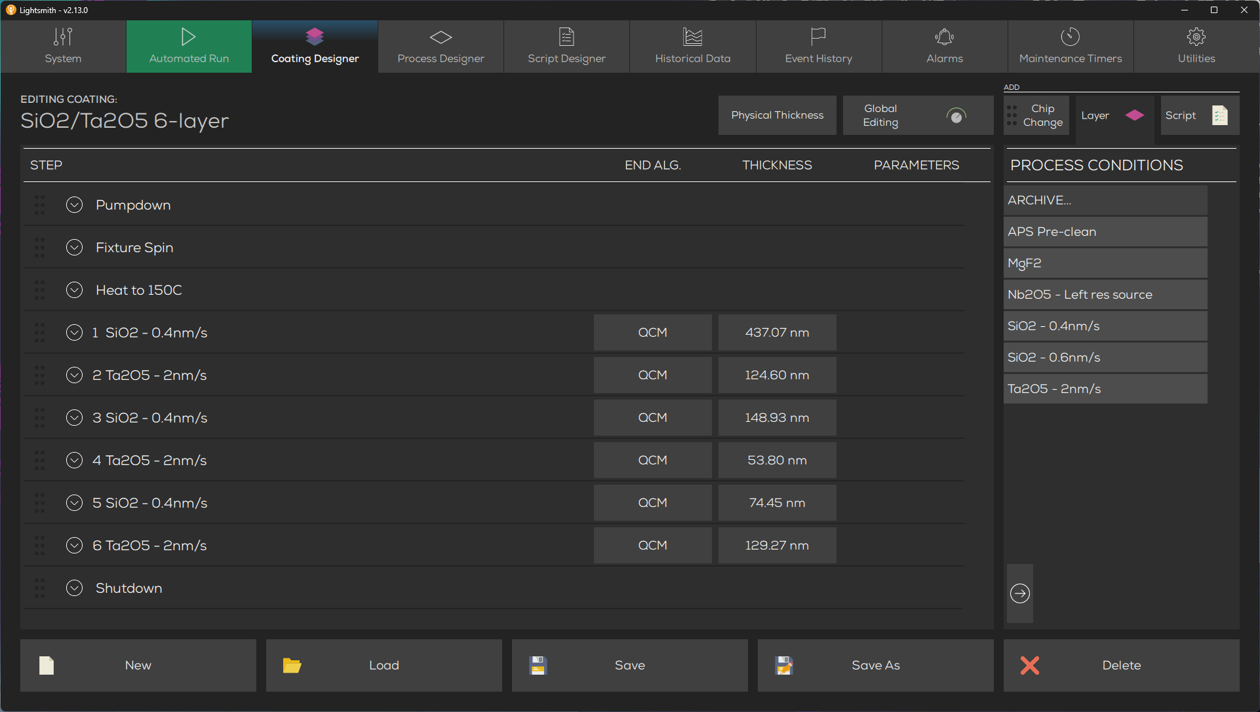Screen dimensions: 1260x712
Task: Click the Automated Run play icon
Action: (x=188, y=37)
